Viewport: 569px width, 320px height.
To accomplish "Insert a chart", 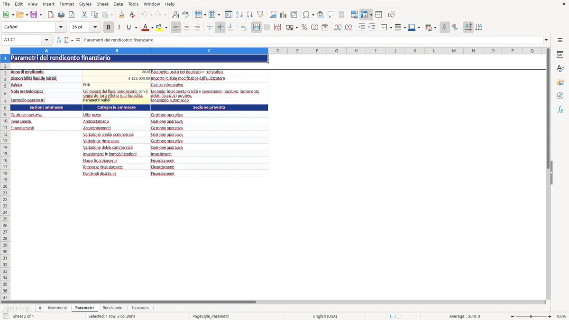I will 284,15.
